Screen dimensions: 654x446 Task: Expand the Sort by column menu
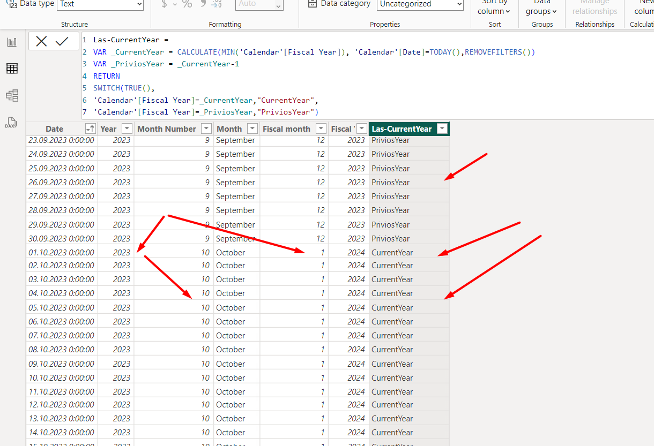[x=494, y=7]
